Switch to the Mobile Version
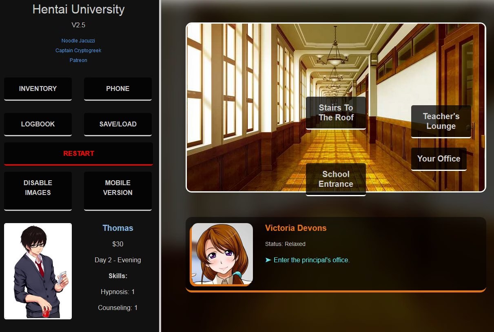This screenshot has width=494, height=332. click(117, 188)
